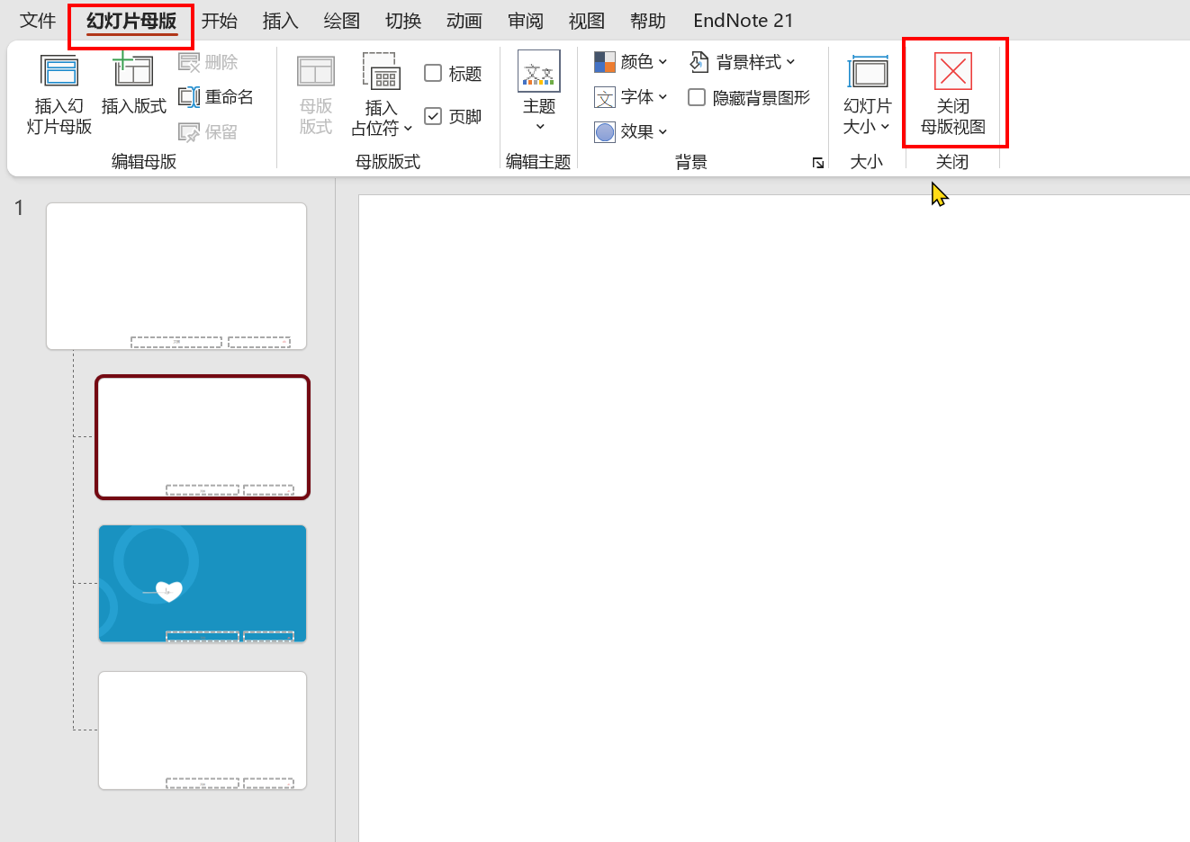Select the blue heart layout thumbnail
The height and width of the screenshot is (842, 1190).
click(x=203, y=583)
